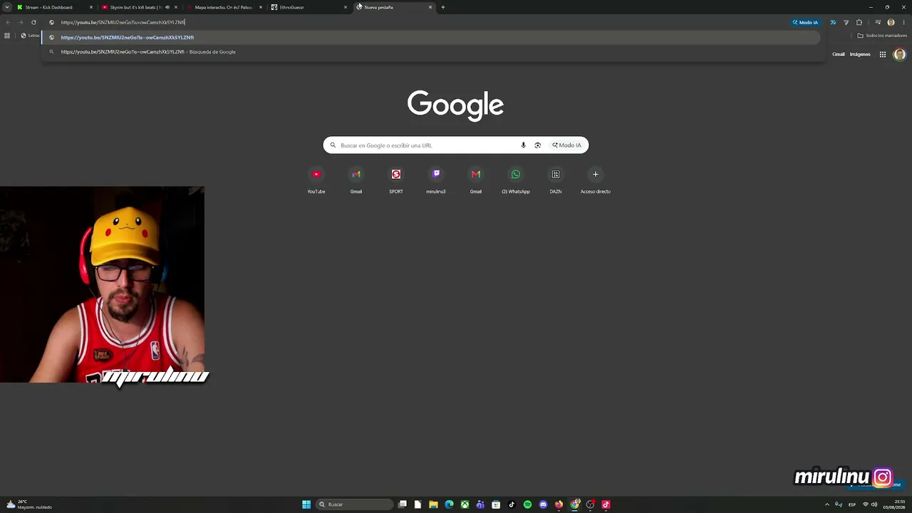Open File Explorer from the taskbar

[x=433, y=504]
